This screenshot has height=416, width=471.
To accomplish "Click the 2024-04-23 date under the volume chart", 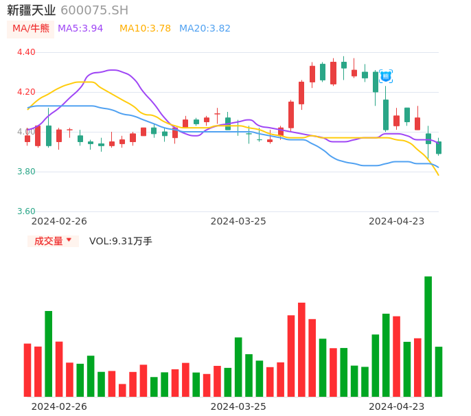I will pyautogui.click(x=396, y=406).
